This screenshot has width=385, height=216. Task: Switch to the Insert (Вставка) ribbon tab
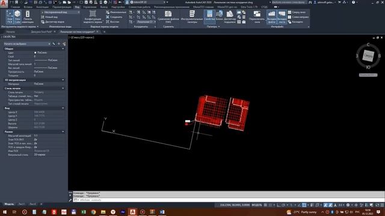pos(28,7)
